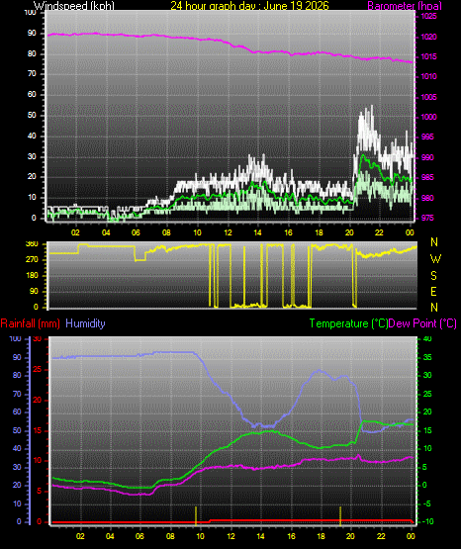Click the hour 12 label under the windspeed chart

(228, 232)
